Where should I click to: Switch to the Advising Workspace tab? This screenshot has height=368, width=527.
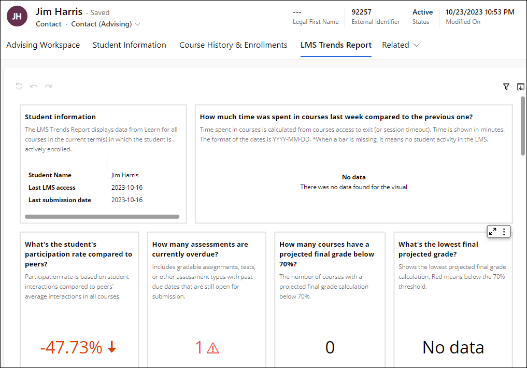coord(43,45)
